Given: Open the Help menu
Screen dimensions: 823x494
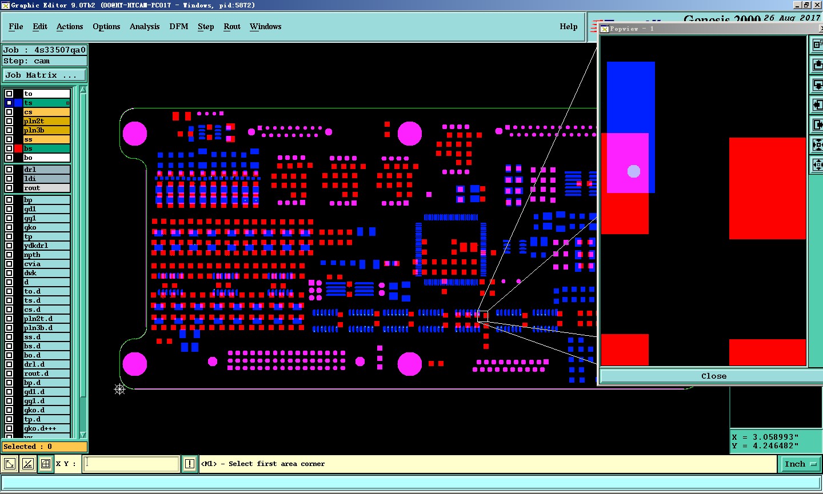Looking at the screenshot, I should (x=568, y=26).
